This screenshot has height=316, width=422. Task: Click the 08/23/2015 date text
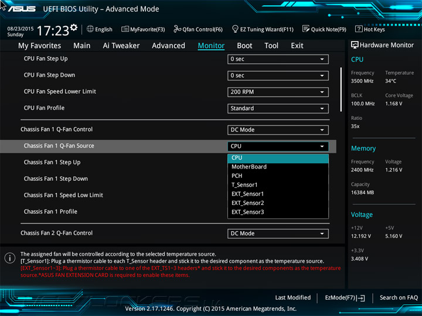21,29
